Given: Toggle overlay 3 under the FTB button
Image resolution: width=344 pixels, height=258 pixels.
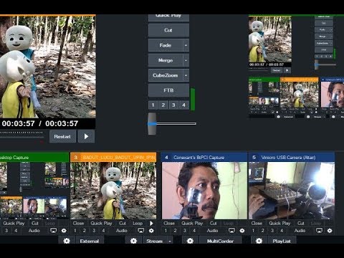Looking at the screenshot, I should tap(173, 105).
